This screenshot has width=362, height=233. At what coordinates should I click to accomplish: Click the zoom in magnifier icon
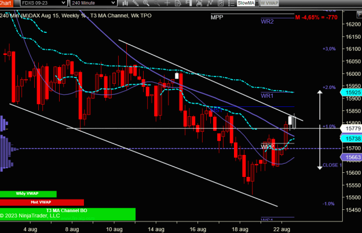(x=146, y=3)
